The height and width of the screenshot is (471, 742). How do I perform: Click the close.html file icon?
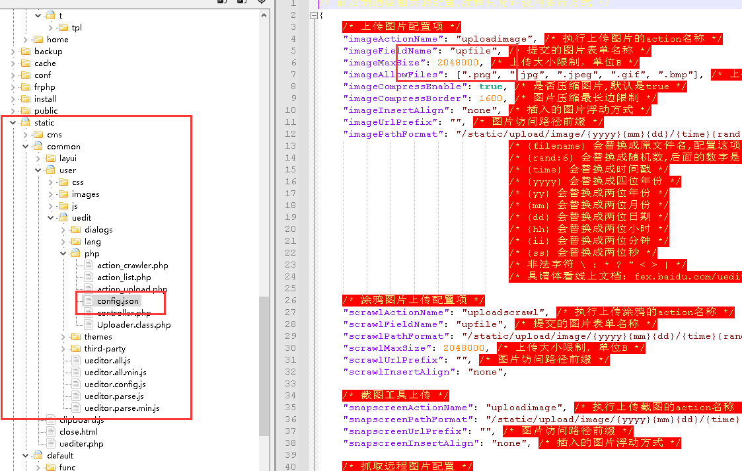(x=51, y=432)
